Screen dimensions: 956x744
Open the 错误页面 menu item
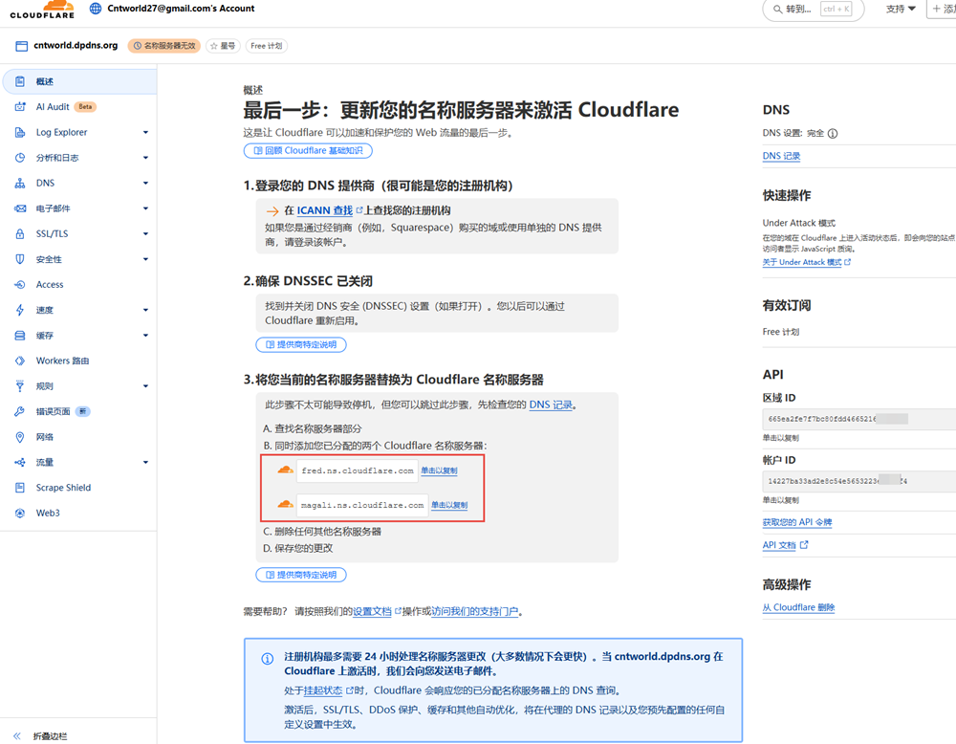click(80, 411)
